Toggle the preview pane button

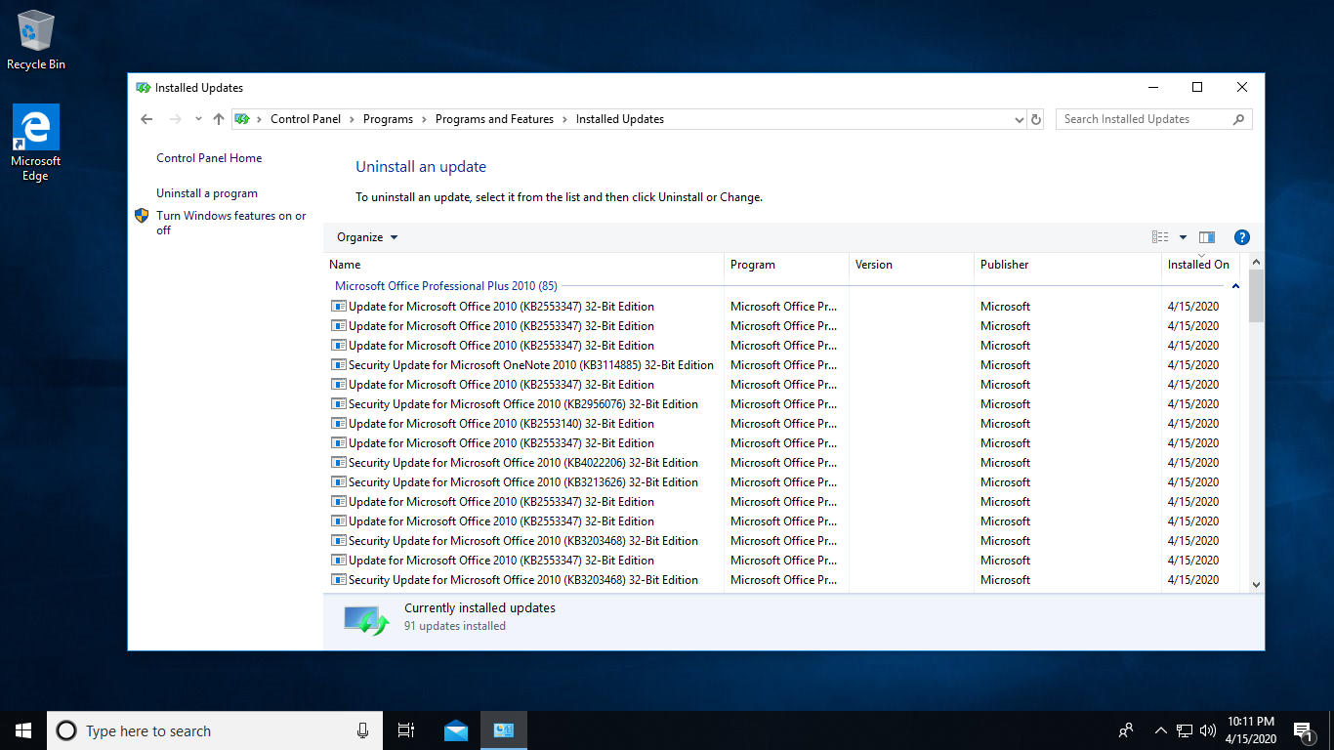[x=1207, y=237]
